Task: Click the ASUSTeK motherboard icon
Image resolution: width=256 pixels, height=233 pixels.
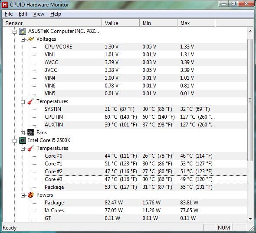Action: (x=23, y=31)
